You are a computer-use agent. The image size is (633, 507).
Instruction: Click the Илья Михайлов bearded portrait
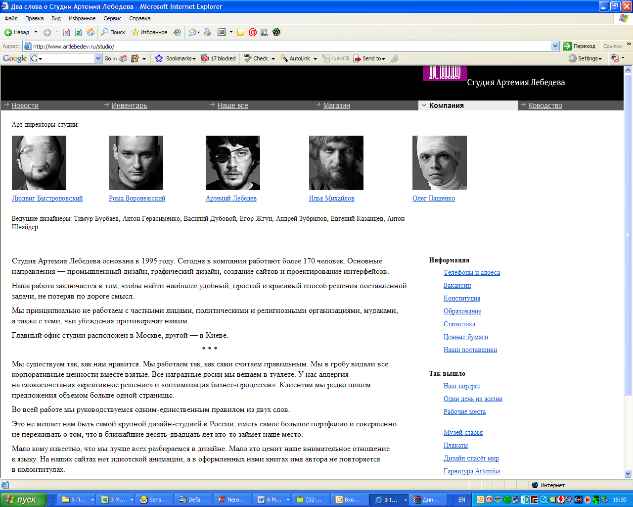click(336, 163)
